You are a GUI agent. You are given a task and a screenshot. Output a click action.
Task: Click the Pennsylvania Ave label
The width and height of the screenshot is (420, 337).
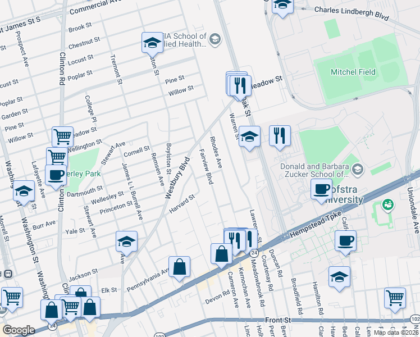pyautogui.click(x=148, y=280)
